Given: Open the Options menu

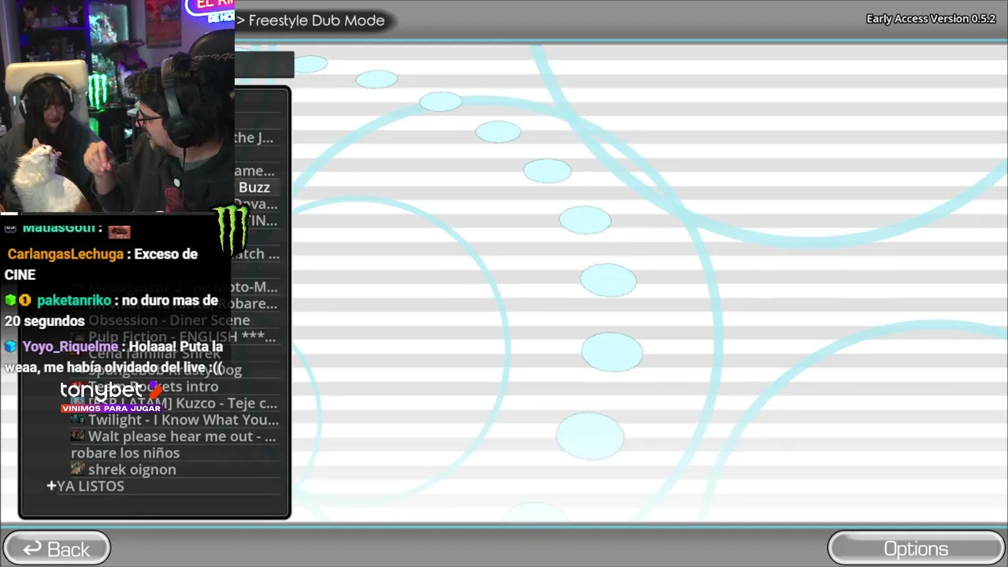Looking at the screenshot, I should click(916, 549).
